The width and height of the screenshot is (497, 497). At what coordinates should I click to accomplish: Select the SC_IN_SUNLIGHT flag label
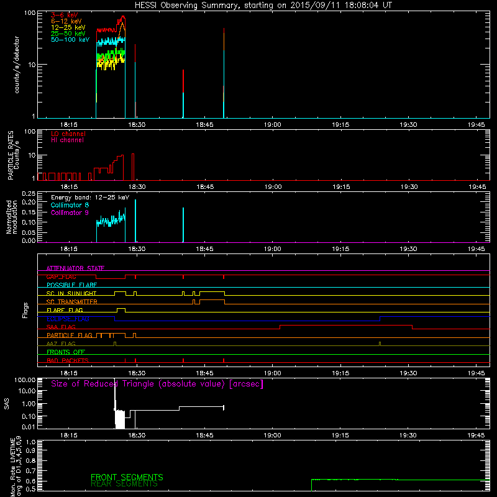point(71,293)
